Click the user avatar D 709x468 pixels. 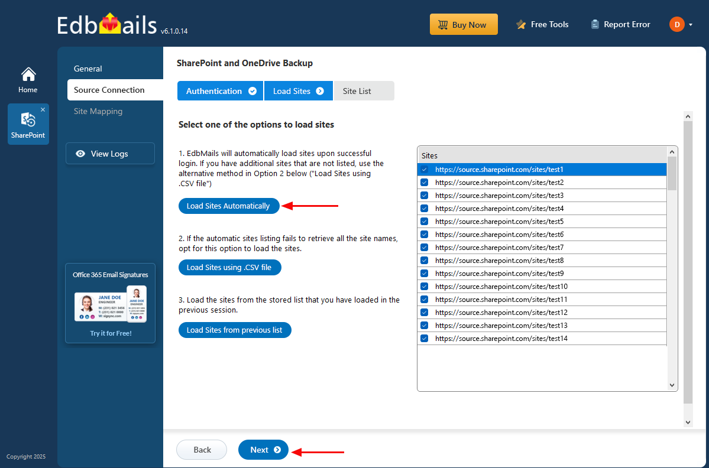tap(677, 24)
